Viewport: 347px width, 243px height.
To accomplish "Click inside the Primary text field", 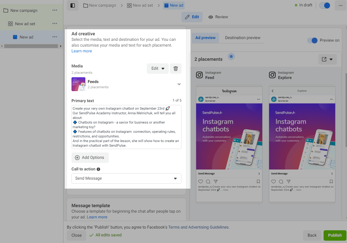I will [x=126, y=127].
